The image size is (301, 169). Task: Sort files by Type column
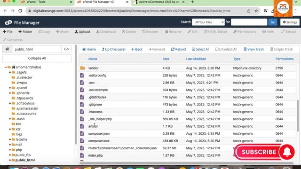coord(237,59)
